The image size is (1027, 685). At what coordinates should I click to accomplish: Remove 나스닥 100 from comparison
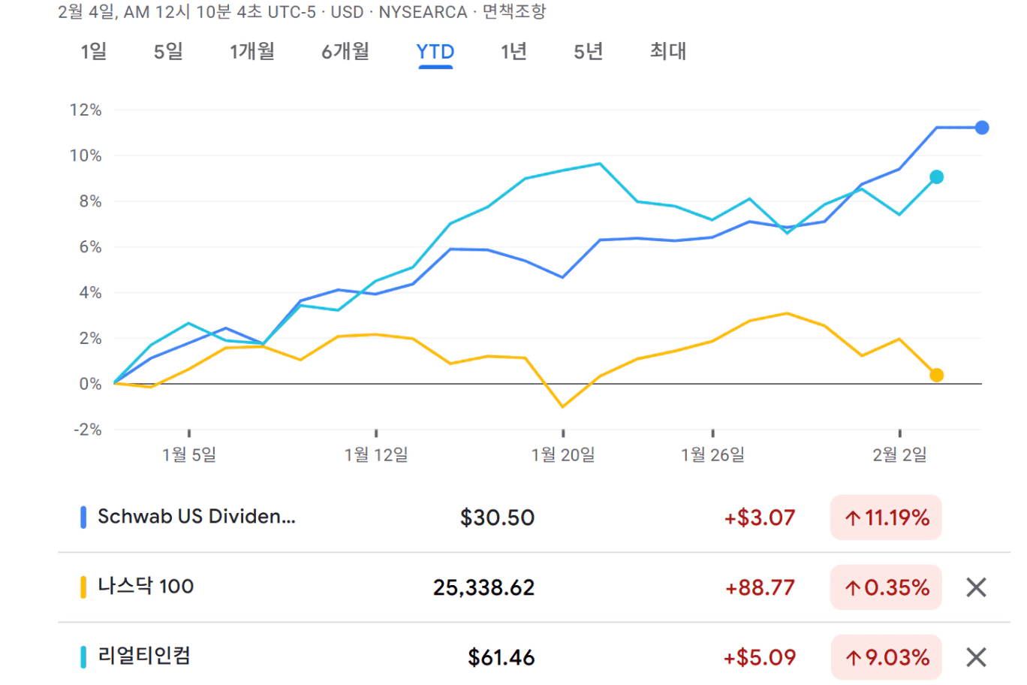coord(975,587)
